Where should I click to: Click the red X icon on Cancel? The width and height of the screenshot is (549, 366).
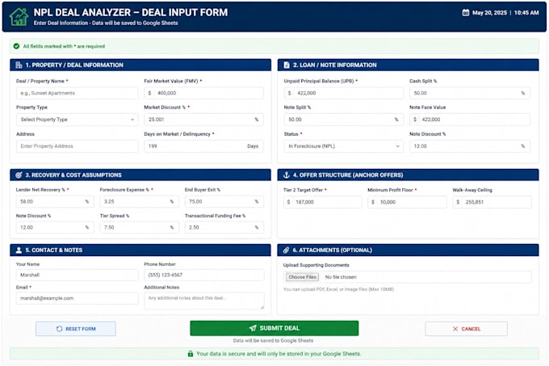pyautogui.click(x=455, y=329)
